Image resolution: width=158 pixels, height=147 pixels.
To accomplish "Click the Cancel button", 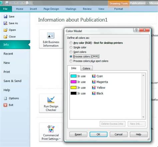I will click(118, 134).
